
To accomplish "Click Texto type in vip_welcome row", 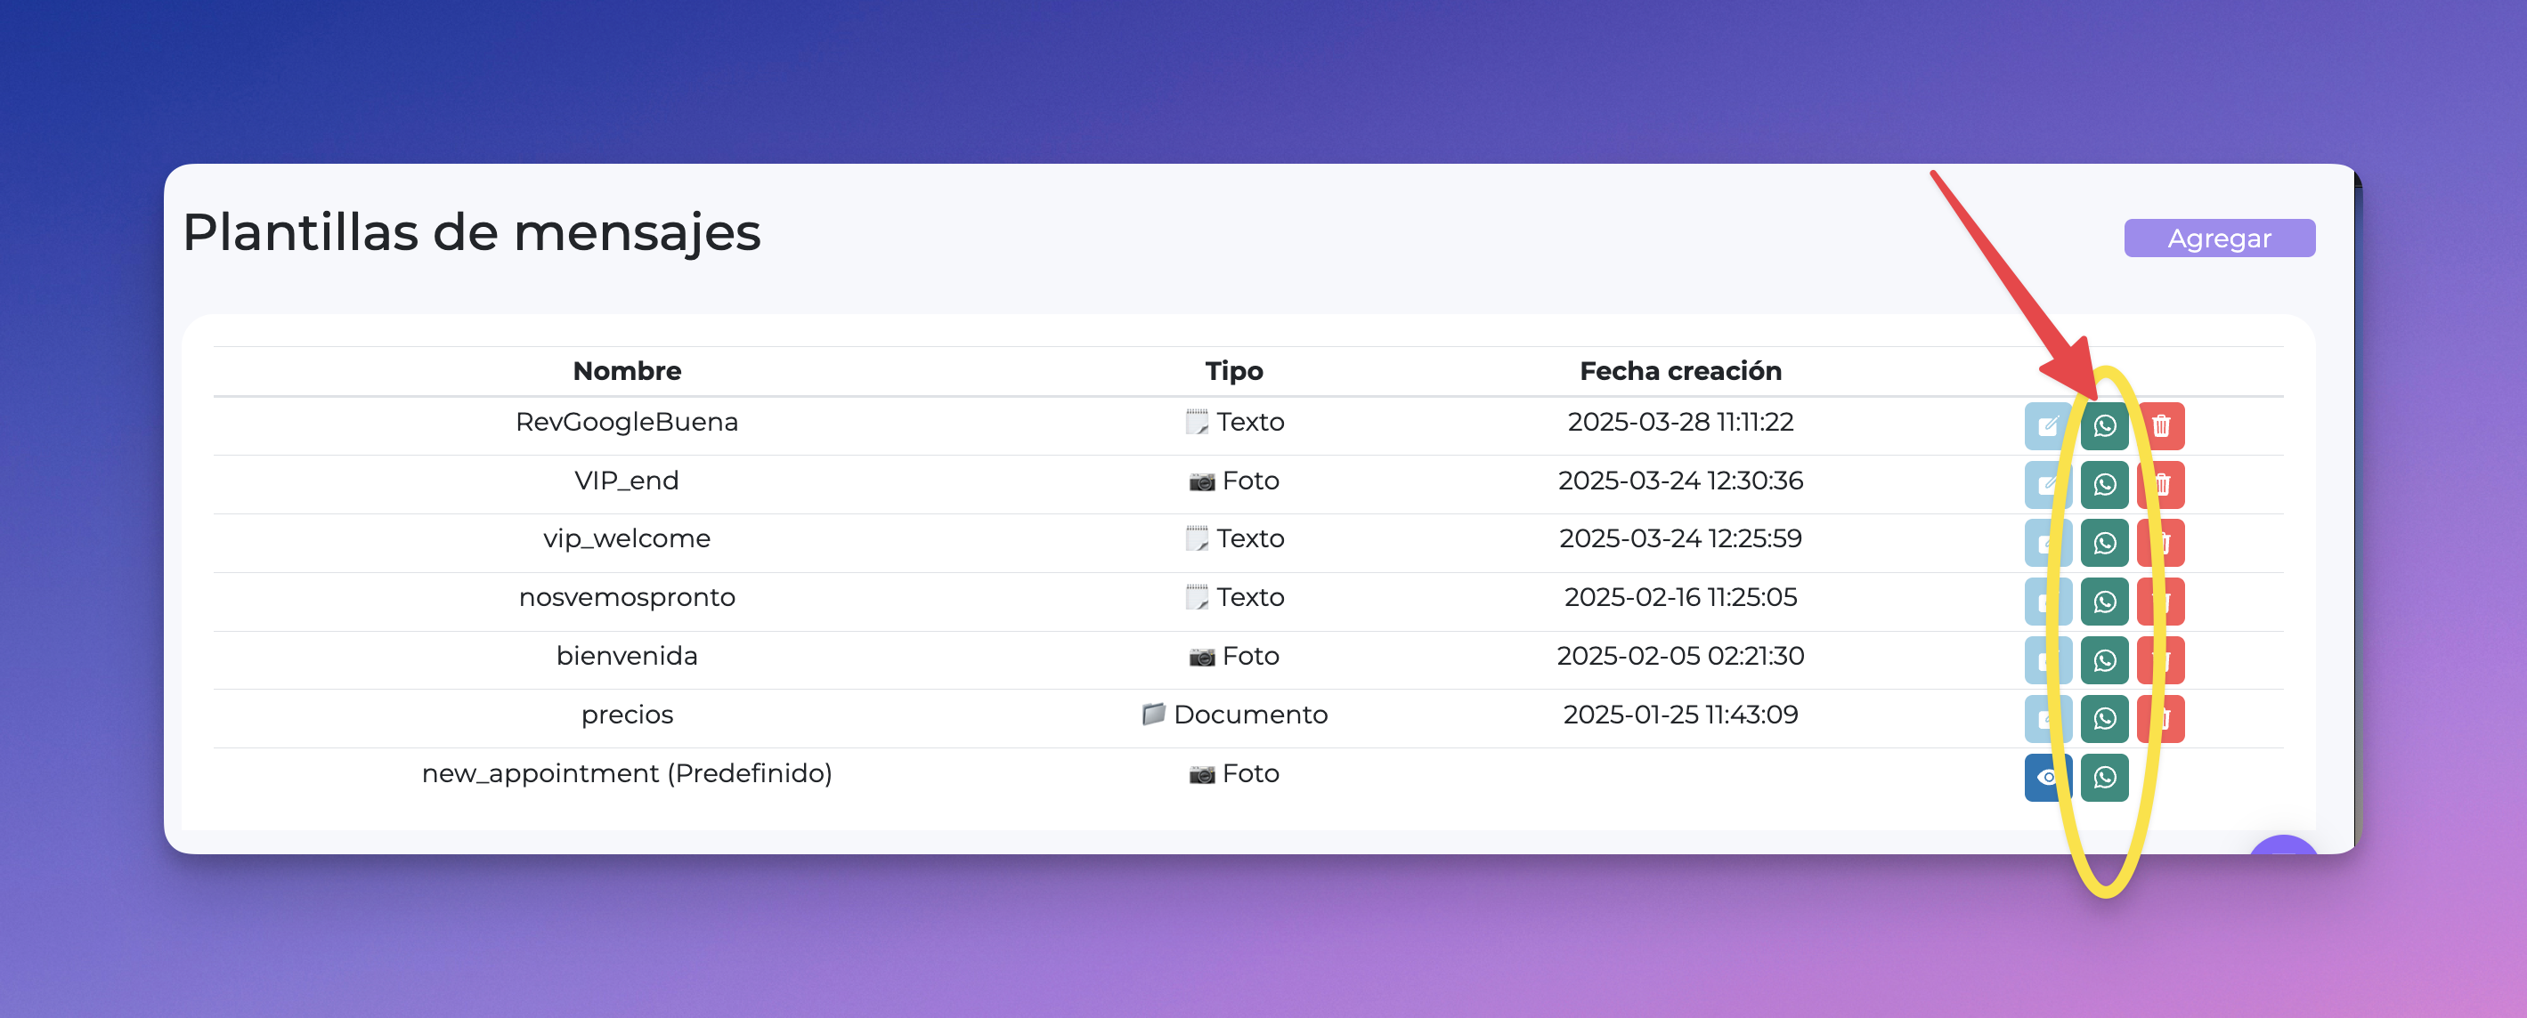I will click(x=1234, y=538).
